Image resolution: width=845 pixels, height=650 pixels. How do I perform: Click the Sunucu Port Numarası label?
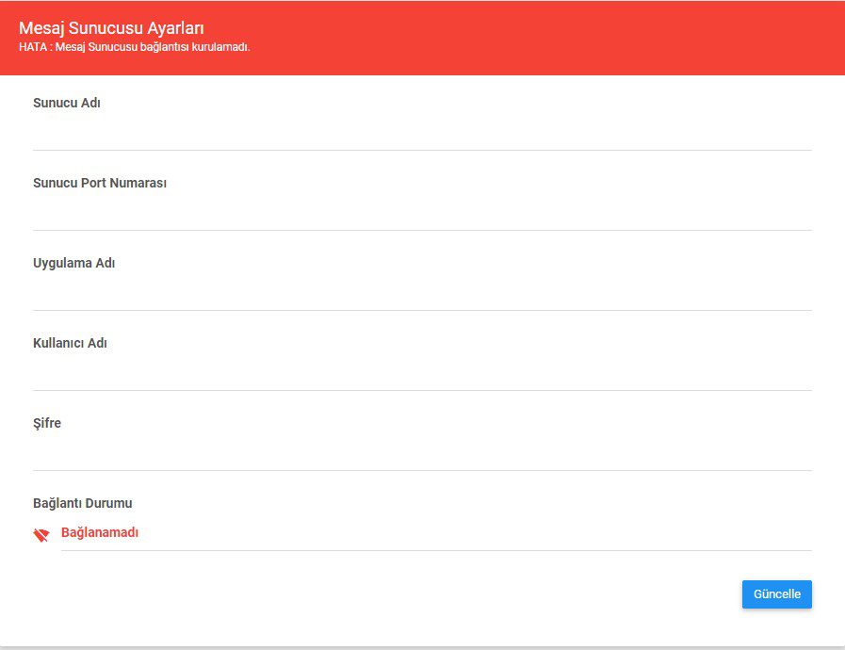[100, 184]
